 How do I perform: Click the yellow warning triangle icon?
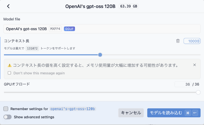pos(10,65)
